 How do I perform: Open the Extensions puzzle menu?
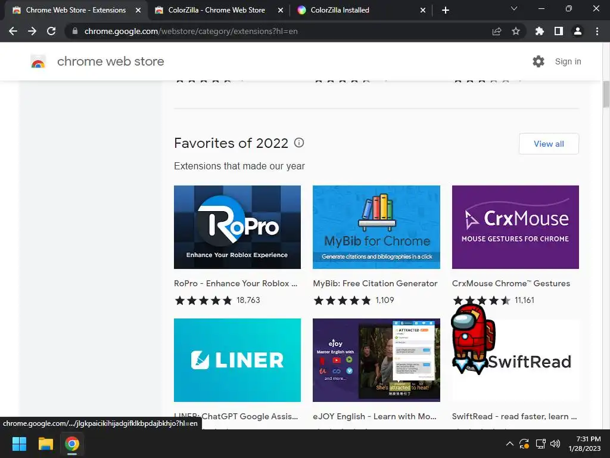click(540, 31)
